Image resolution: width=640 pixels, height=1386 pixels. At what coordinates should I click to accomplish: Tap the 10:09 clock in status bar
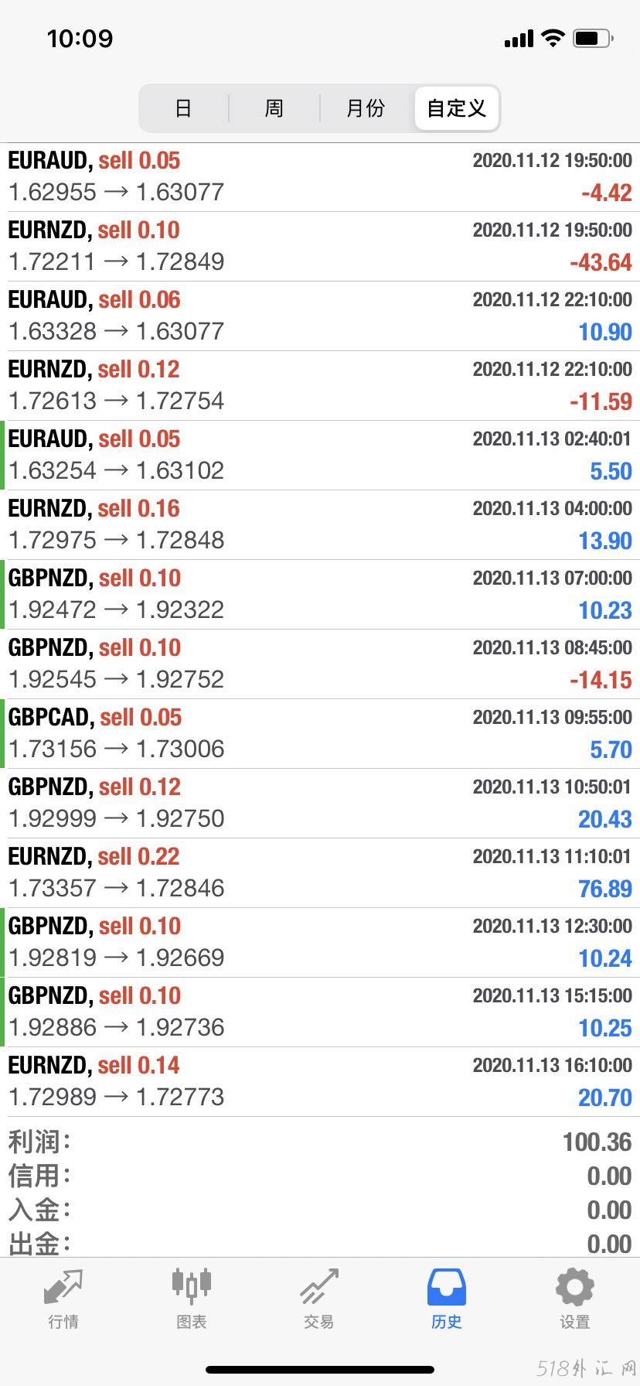click(x=80, y=38)
